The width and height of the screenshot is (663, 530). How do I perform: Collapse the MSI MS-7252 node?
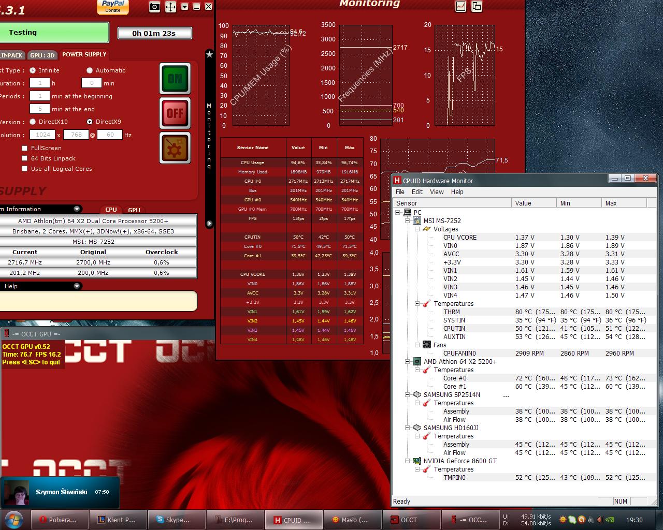point(408,220)
